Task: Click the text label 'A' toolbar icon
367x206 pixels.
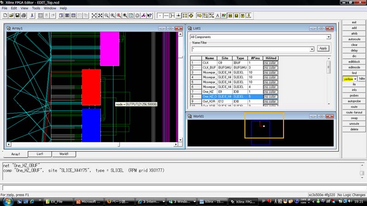Action: tap(217, 16)
